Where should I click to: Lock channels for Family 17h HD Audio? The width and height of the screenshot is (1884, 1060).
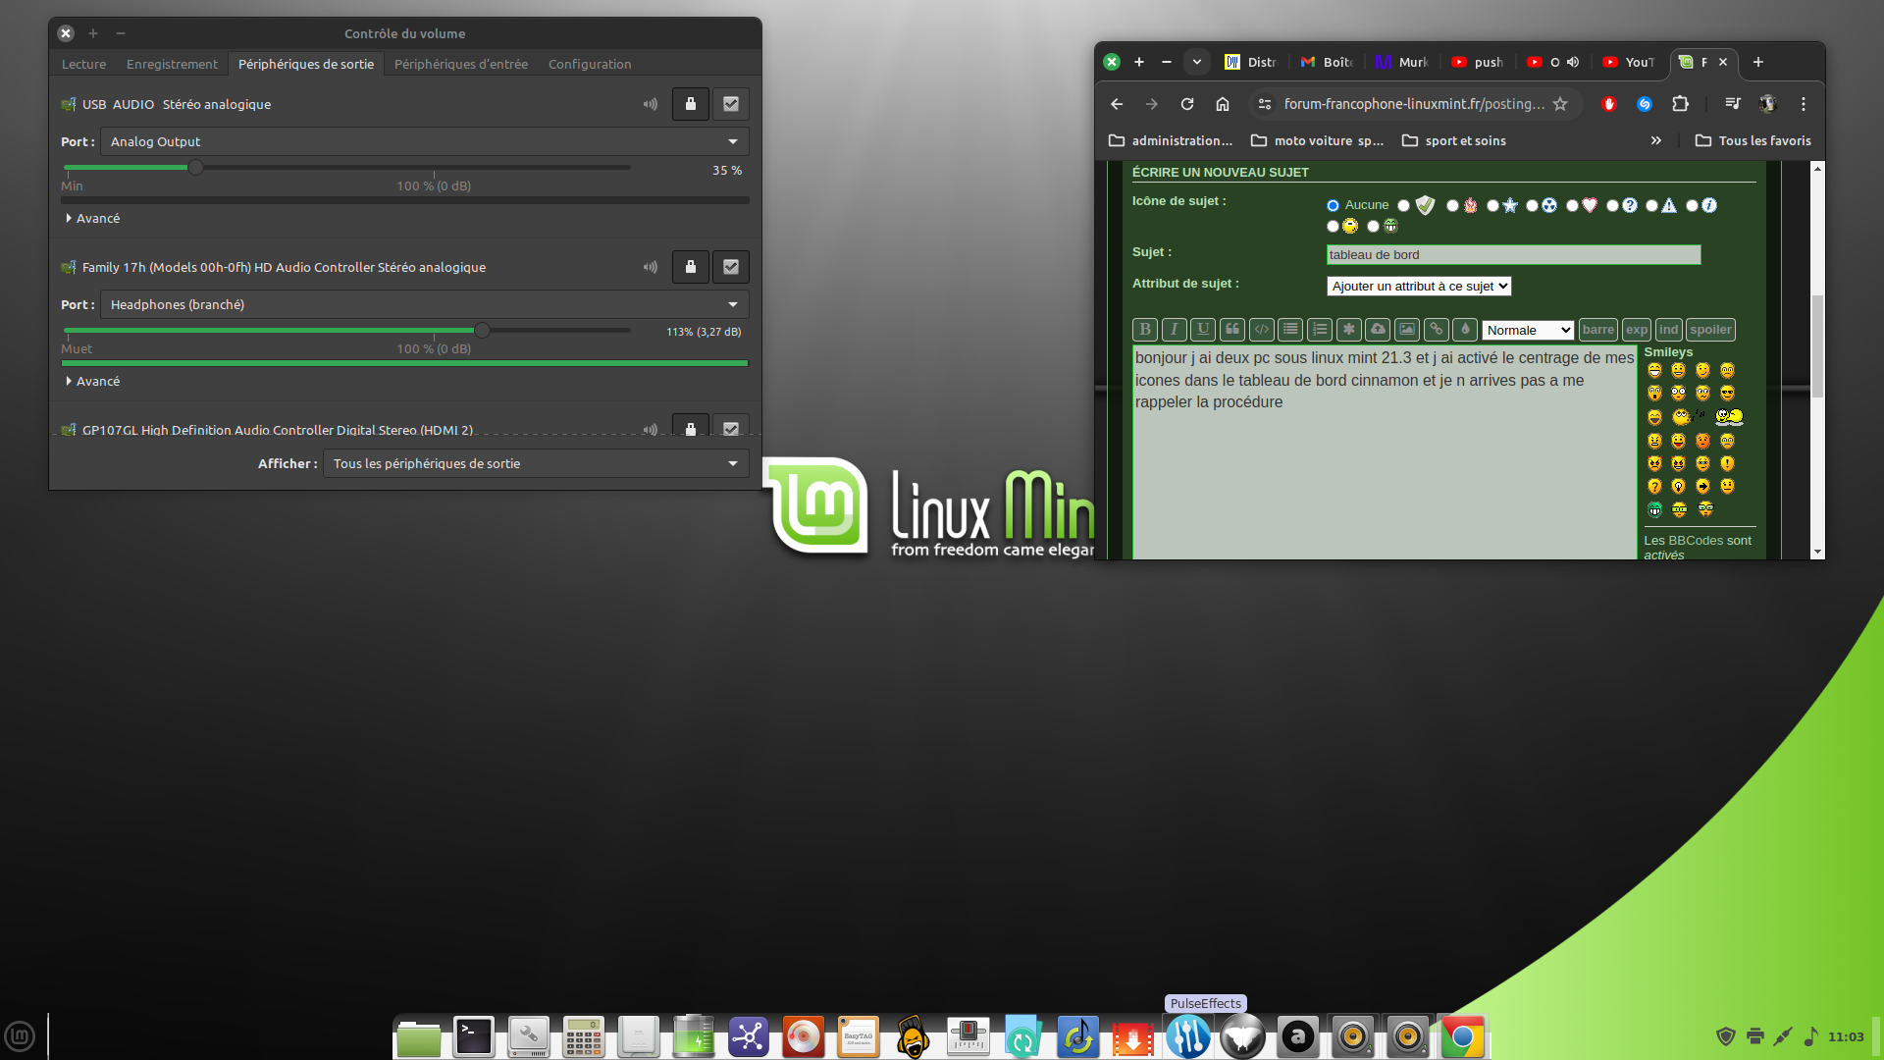click(x=691, y=267)
